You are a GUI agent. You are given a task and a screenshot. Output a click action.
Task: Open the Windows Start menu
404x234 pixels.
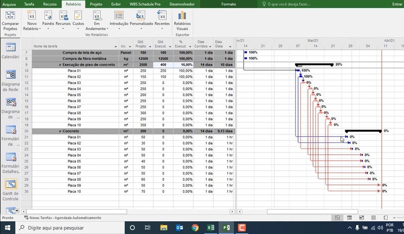7,227
